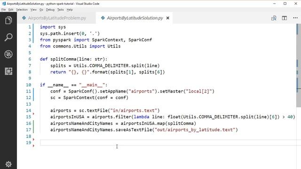The width and height of the screenshot is (301, 169).
Task: Click the word 'splitComma' in the def line
Action: point(63,59)
